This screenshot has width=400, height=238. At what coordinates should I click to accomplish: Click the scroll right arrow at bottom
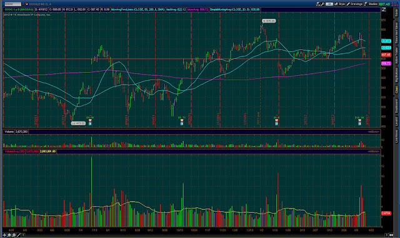[387, 235]
